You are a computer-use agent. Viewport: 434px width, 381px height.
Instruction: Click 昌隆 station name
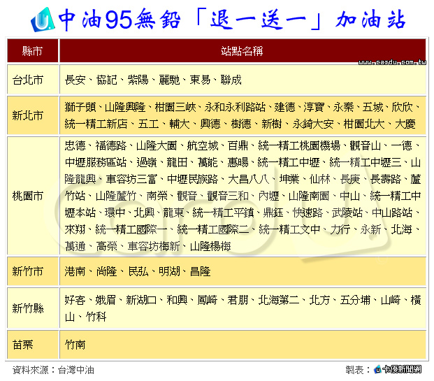(200, 271)
